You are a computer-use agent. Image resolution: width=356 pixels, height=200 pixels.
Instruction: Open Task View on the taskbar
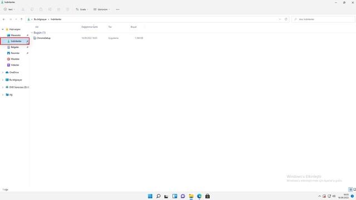[166, 196]
